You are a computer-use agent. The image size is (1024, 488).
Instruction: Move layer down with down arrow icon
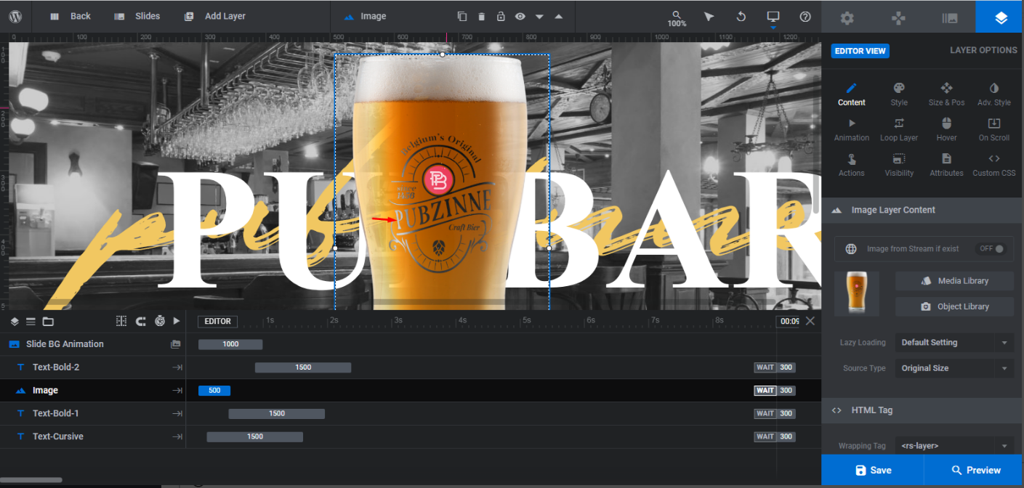(x=539, y=17)
